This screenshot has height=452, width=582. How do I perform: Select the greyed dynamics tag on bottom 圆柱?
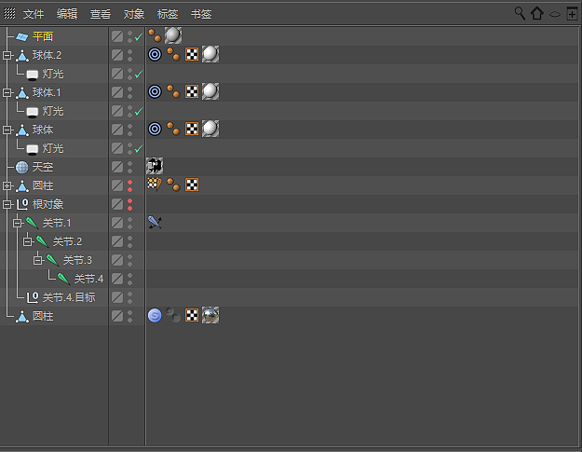point(173,315)
